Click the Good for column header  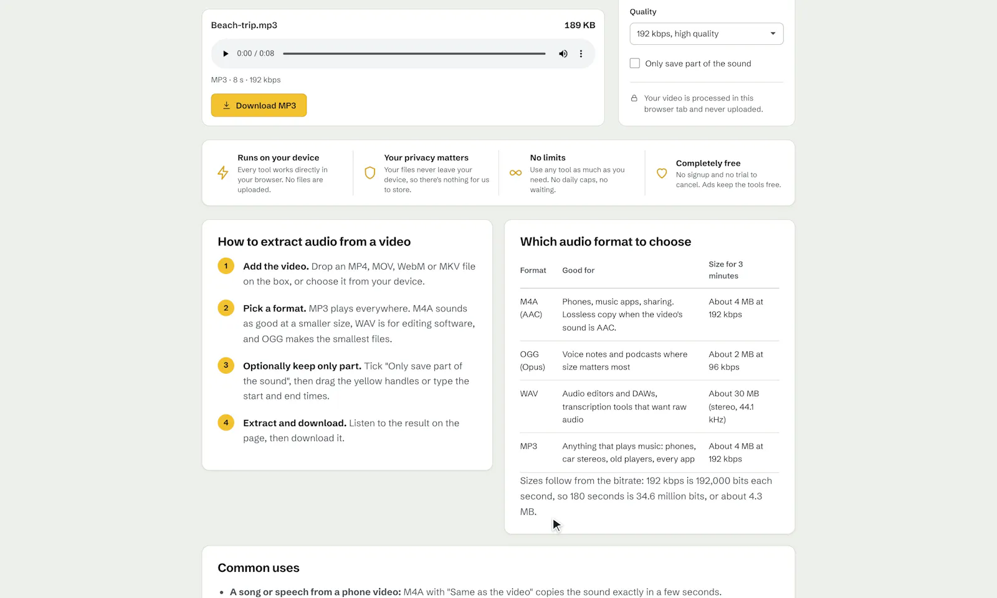578,270
